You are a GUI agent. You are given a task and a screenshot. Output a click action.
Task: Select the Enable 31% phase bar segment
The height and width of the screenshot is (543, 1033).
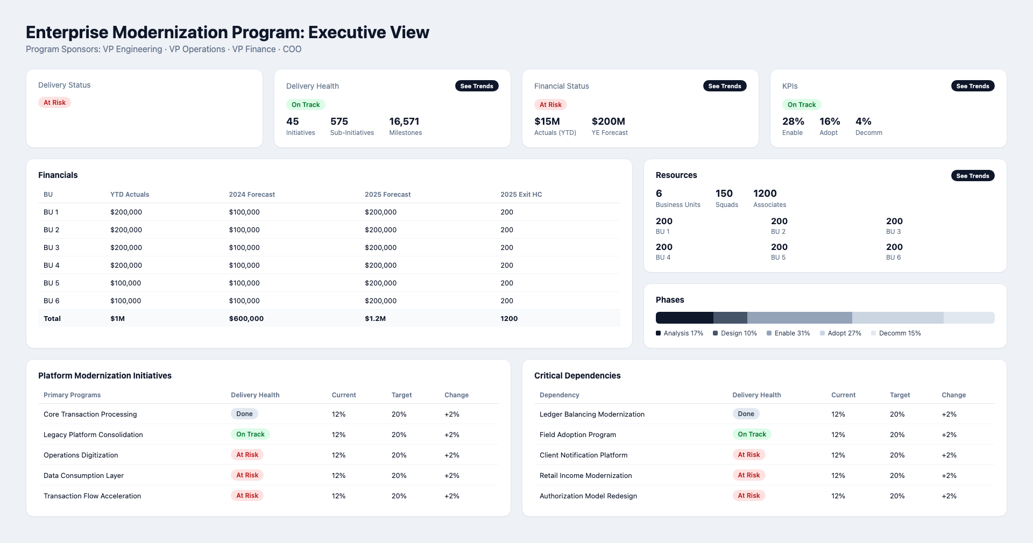point(799,318)
